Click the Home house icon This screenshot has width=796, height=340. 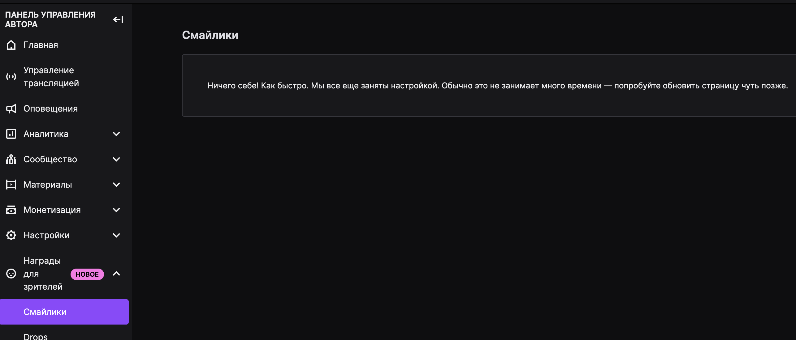pos(11,45)
